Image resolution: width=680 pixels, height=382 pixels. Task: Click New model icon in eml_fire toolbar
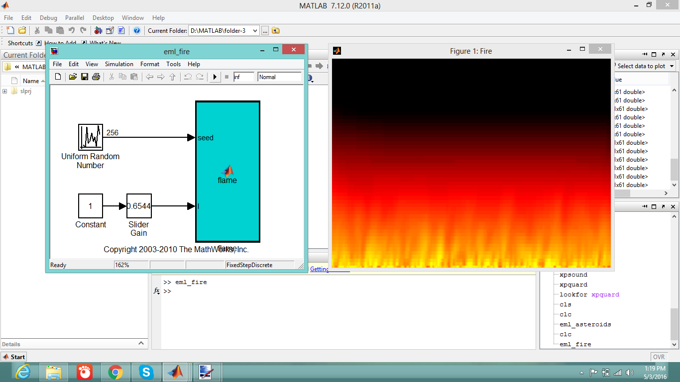[58, 77]
